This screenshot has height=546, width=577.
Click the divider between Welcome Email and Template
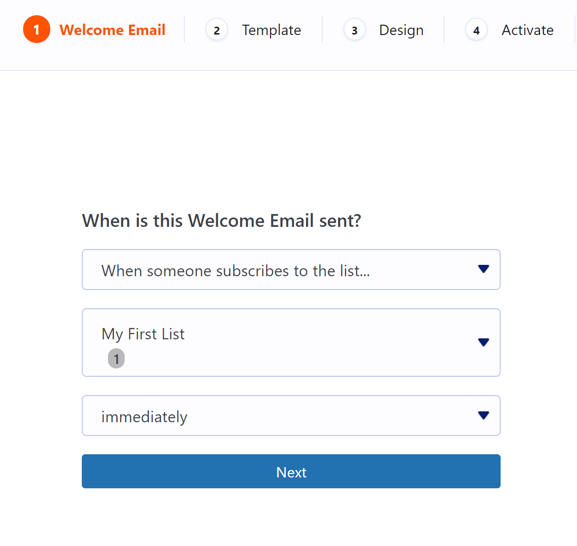coord(184,30)
